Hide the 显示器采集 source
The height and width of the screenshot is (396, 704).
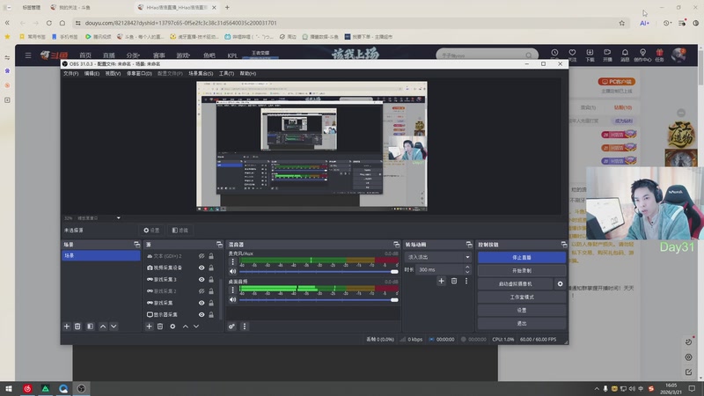tap(202, 314)
